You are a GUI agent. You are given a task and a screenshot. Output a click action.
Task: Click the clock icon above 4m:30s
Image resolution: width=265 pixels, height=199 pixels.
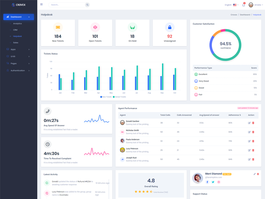pos(48,144)
